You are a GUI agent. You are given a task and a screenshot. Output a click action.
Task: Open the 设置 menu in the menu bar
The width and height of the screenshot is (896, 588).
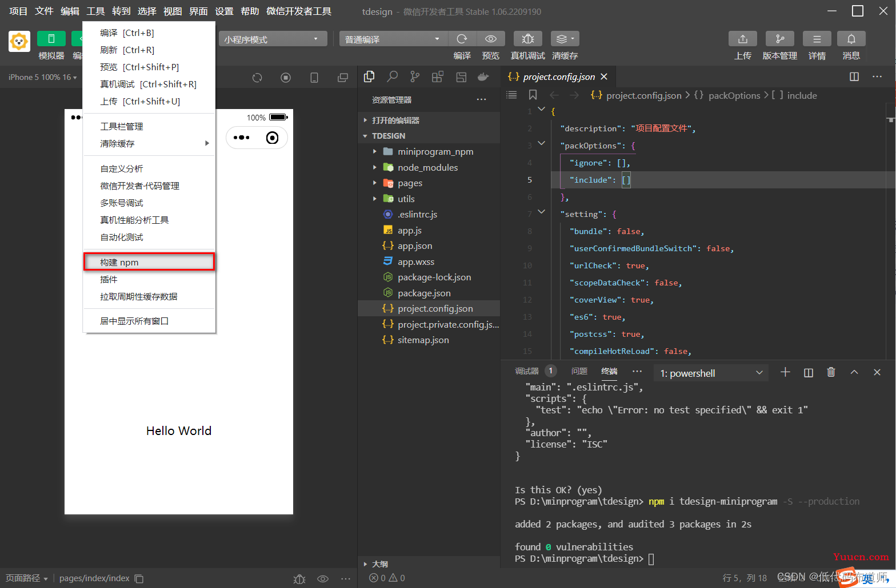point(224,11)
